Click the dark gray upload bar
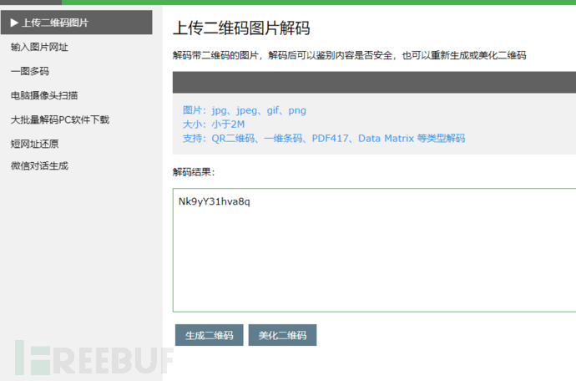The image size is (576, 381). (x=374, y=82)
